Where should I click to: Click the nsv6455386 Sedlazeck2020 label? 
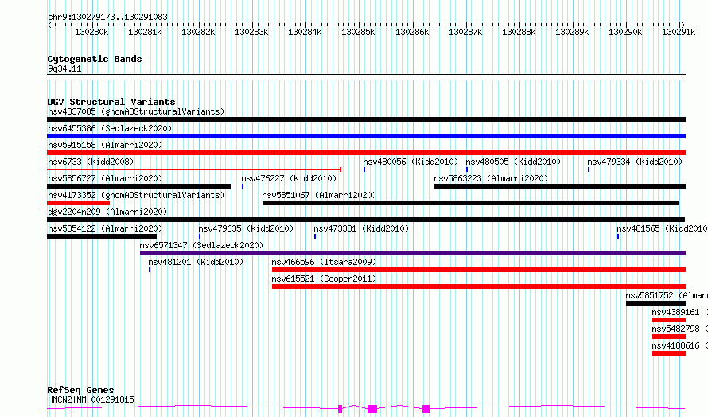tap(110, 128)
